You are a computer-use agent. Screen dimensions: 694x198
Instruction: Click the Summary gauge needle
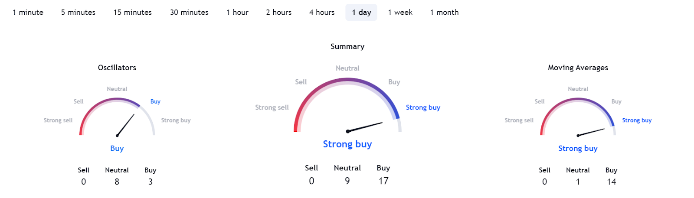tap(365, 127)
